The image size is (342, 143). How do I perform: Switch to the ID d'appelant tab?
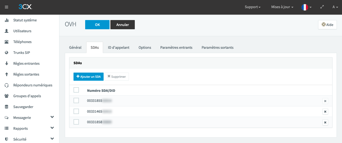(x=119, y=47)
